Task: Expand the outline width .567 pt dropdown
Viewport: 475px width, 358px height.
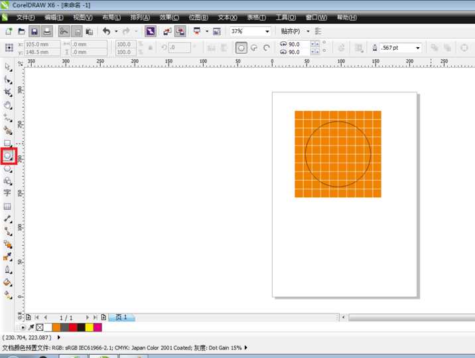Action: pyautogui.click(x=418, y=48)
